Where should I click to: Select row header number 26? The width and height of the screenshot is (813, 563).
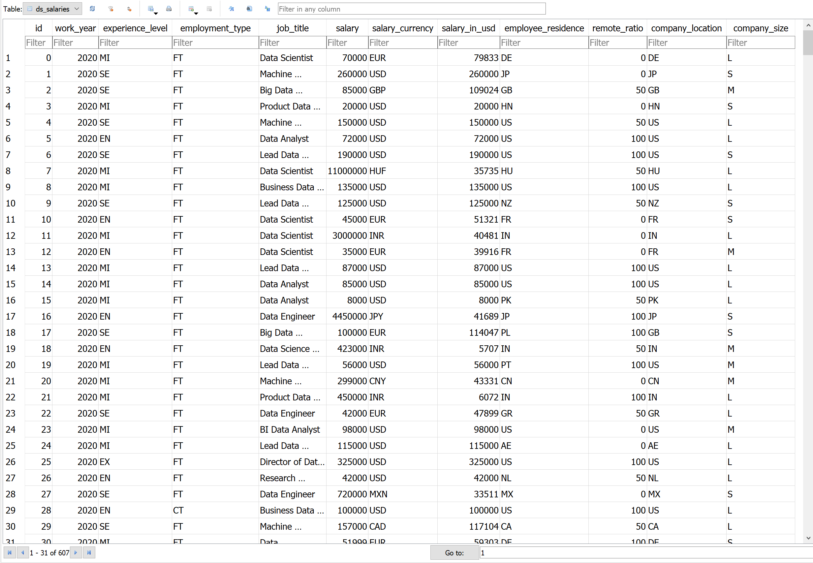click(x=14, y=462)
